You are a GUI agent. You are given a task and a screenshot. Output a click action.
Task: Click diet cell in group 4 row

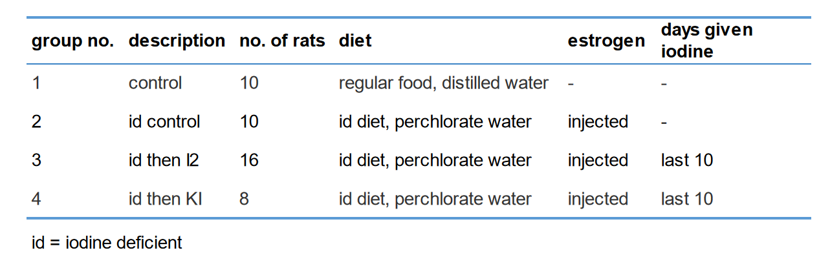click(x=435, y=199)
